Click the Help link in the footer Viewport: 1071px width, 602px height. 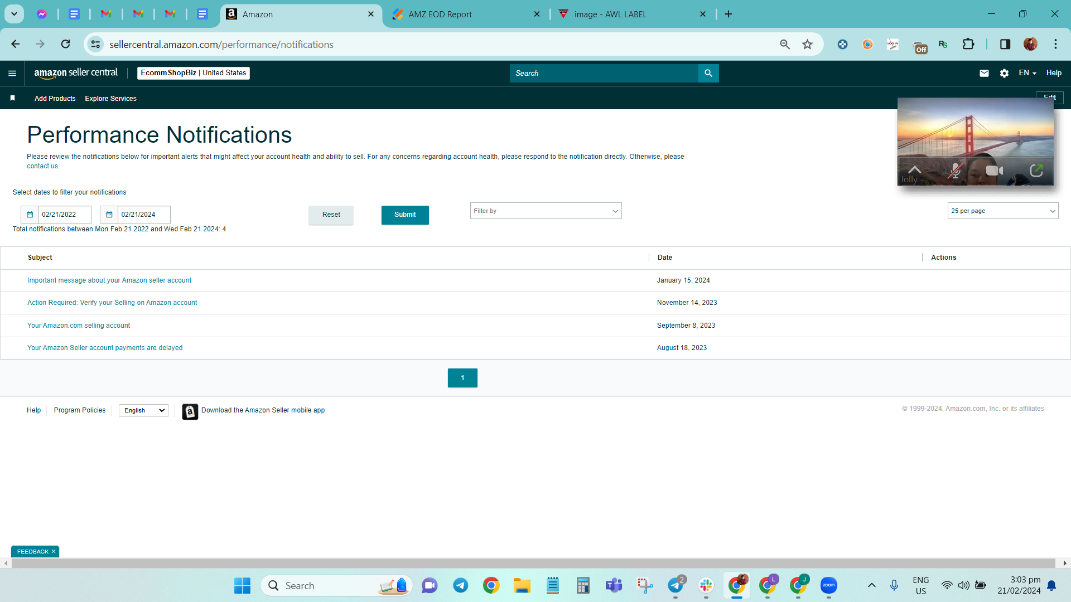click(34, 410)
